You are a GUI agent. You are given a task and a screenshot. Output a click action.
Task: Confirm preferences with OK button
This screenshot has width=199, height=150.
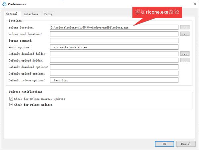pos(165,144)
